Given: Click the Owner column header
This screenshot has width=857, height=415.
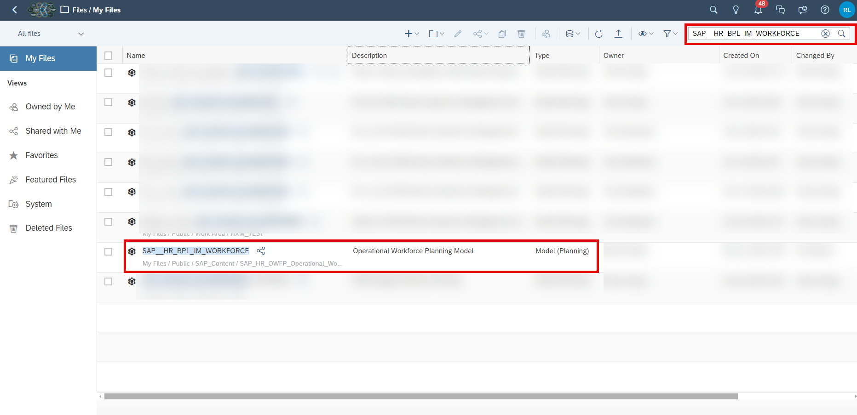Looking at the screenshot, I should (614, 56).
